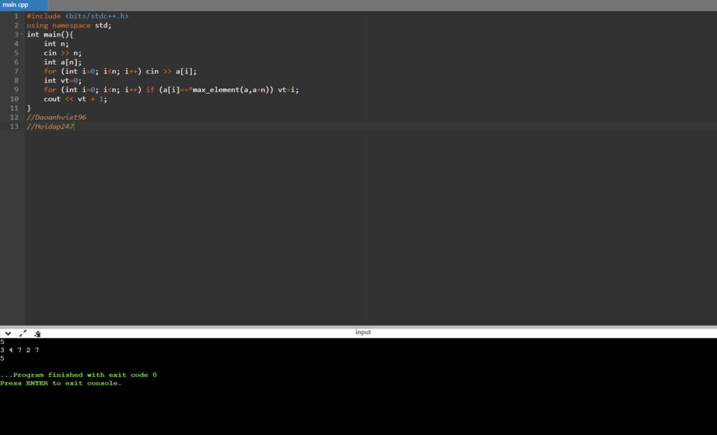Click the "int a[n];" declaration

(x=62, y=62)
